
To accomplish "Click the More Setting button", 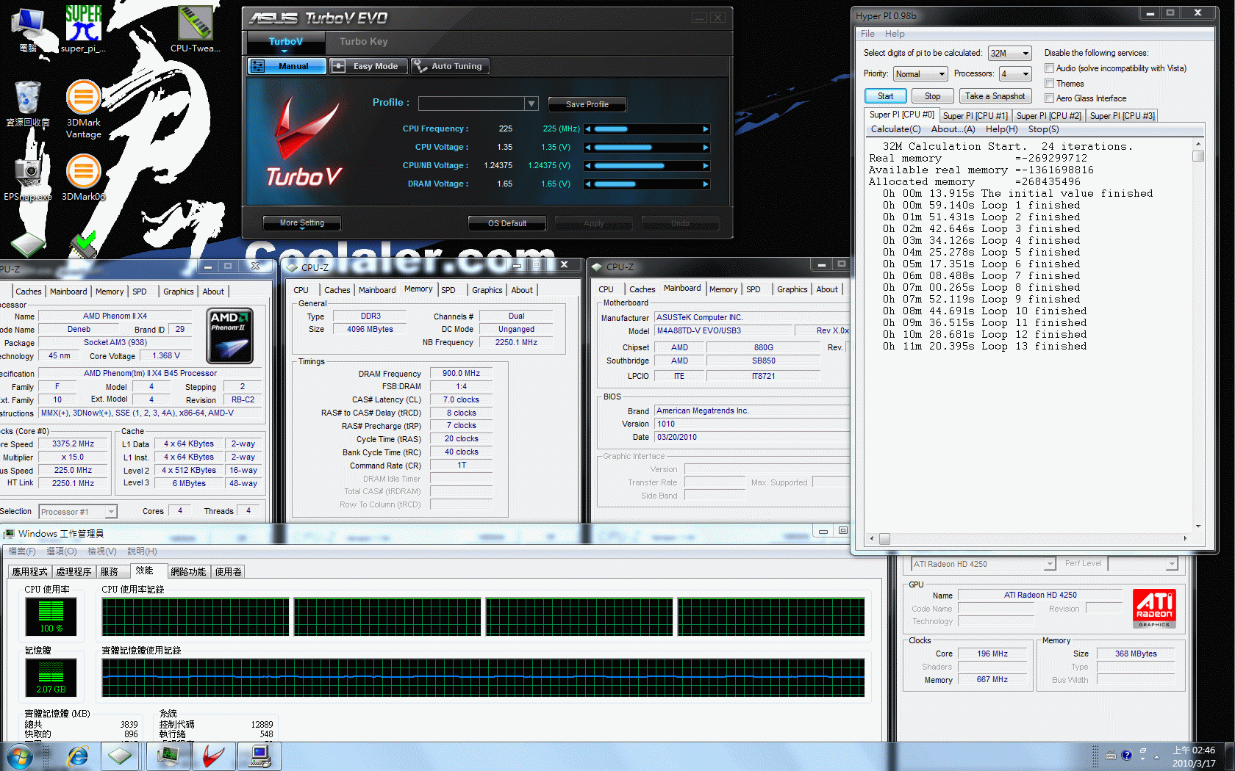I will [x=302, y=222].
